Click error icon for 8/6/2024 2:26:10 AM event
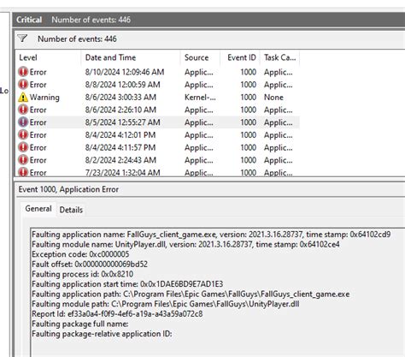 pos(23,110)
